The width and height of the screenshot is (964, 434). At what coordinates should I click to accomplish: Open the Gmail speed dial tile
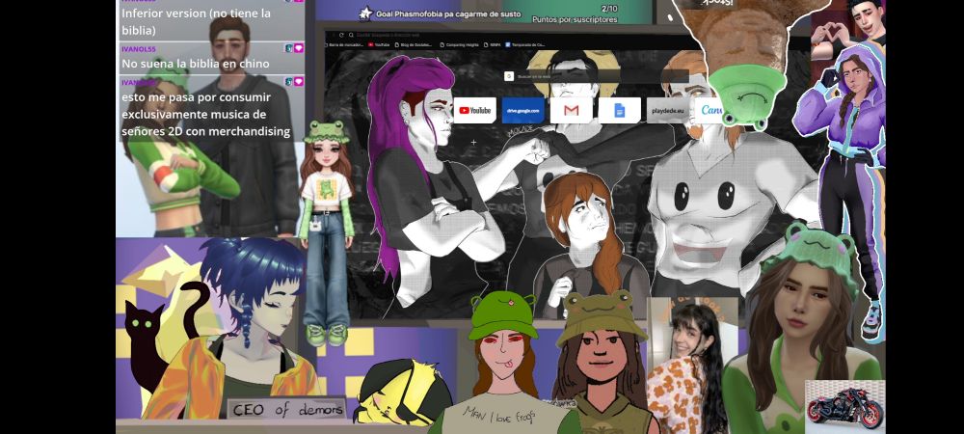click(x=571, y=111)
